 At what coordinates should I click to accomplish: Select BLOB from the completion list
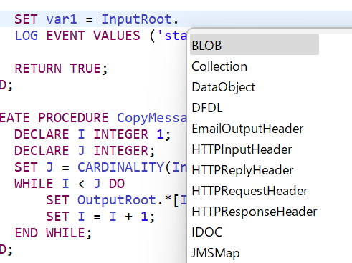[x=255, y=45]
